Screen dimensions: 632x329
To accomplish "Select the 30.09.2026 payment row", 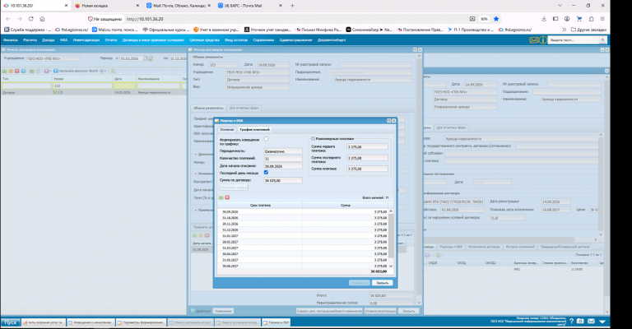I will (x=303, y=211).
